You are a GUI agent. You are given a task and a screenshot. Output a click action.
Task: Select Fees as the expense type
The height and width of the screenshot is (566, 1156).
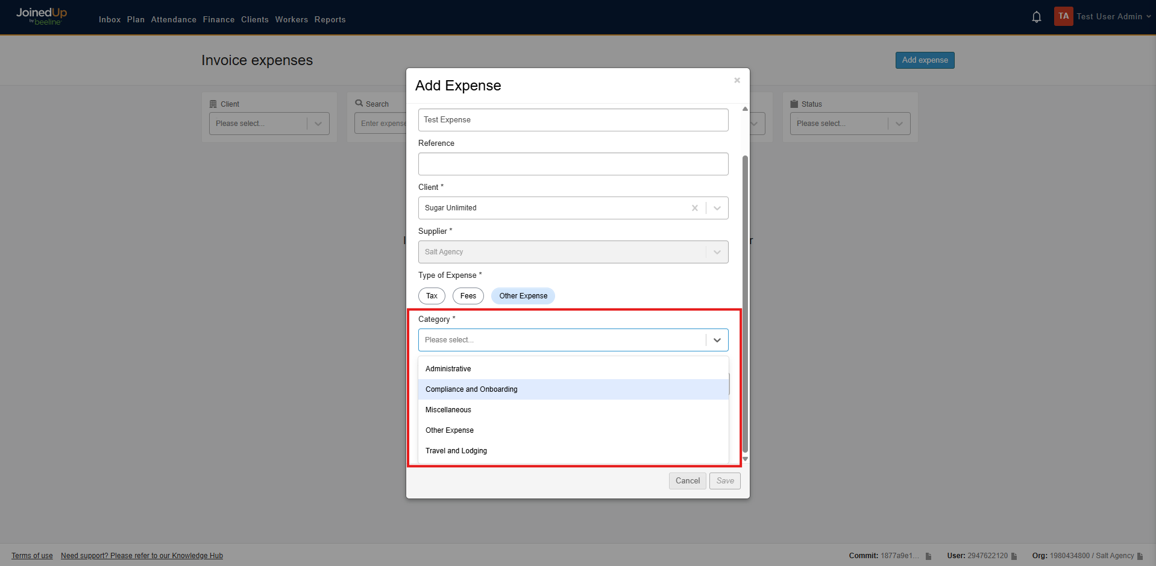tap(468, 295)
